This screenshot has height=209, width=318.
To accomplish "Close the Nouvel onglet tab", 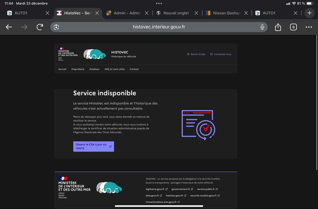I will click(x=196, y=13).
